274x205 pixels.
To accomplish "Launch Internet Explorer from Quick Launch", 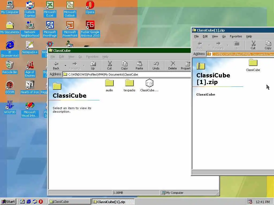I will tap(29, 202).
